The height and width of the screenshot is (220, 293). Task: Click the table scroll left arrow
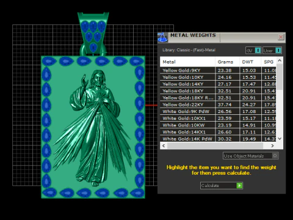tap(164, 145)
